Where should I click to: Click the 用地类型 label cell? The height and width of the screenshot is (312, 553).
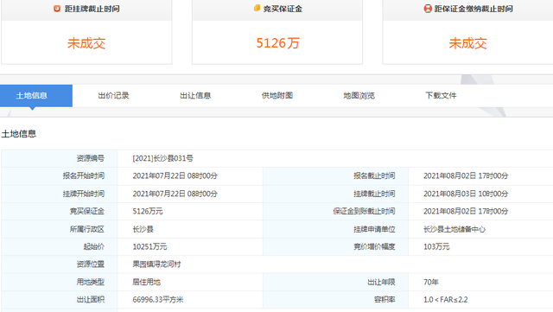click(x=60, y=282)
